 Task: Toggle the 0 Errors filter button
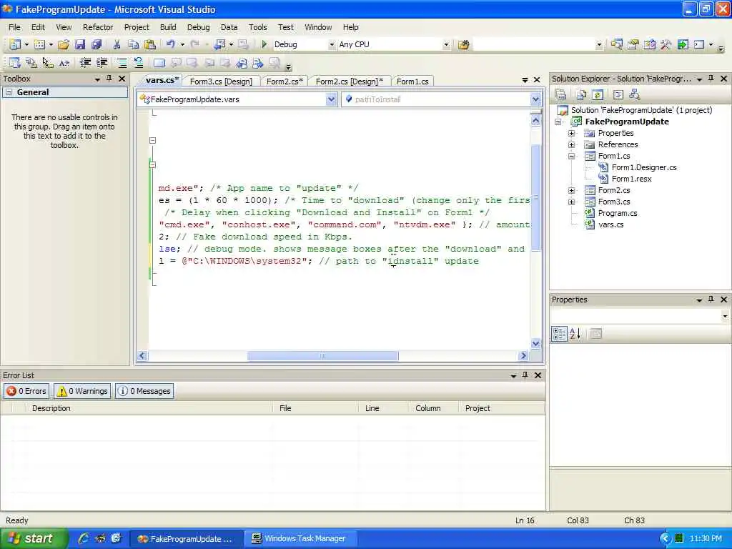(26, 391)
